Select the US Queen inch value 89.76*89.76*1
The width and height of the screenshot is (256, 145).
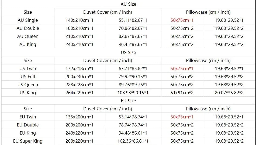point(133,85)
